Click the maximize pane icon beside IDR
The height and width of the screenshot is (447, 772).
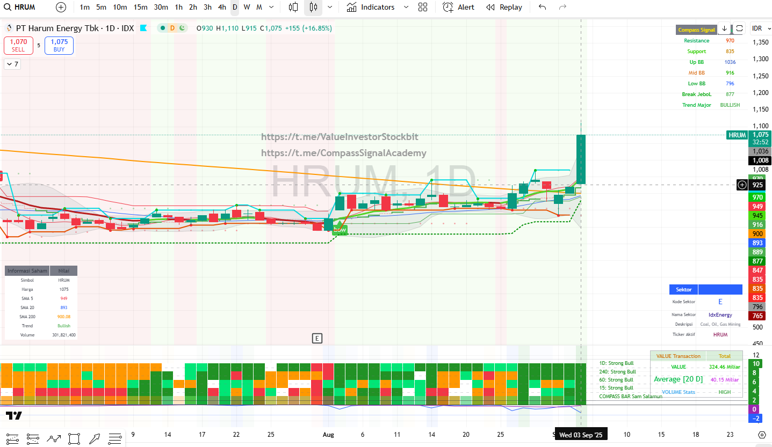point(739,28)
